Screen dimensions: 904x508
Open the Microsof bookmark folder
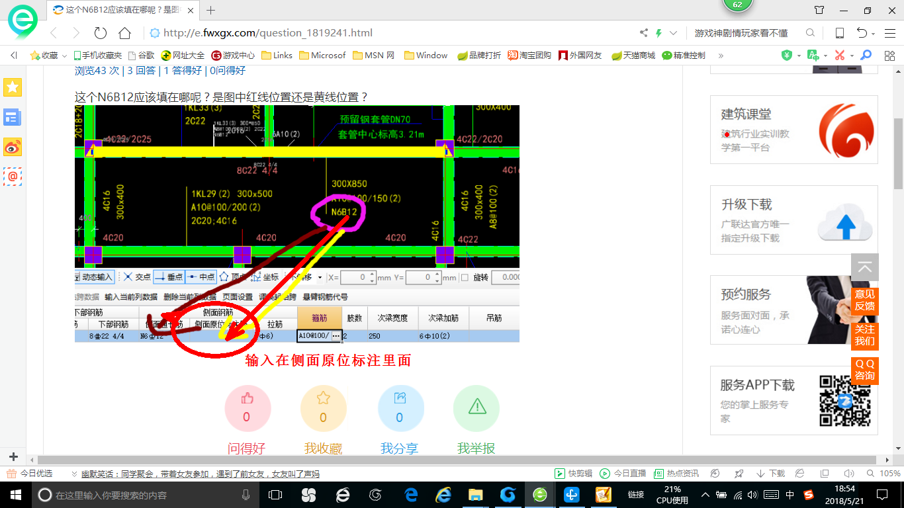[x=322, y=56]
